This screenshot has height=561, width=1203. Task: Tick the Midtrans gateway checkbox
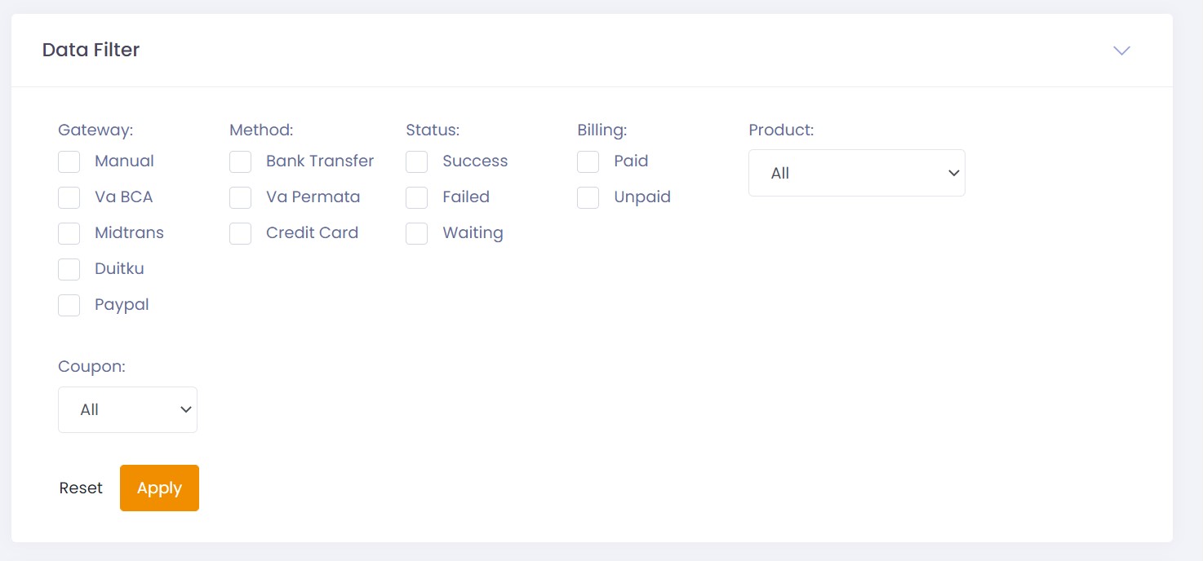69,233
